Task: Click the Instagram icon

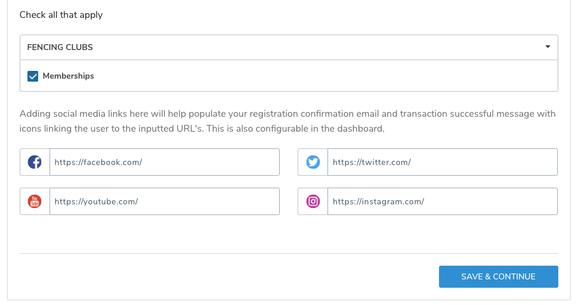Action: (313, 201)
